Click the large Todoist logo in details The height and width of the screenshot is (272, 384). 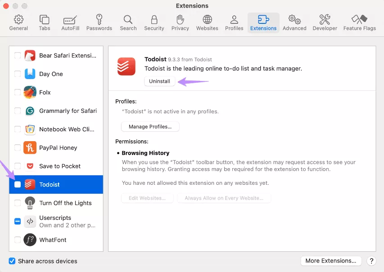click(126, 66)
